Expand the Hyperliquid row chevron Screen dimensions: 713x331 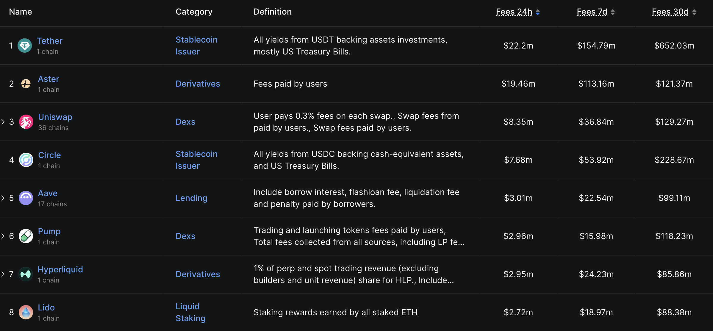click(x=3, y=274)
